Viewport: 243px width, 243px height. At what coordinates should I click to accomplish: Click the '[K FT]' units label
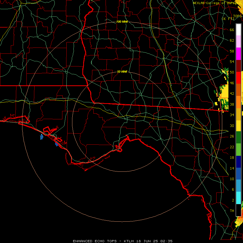228,19
